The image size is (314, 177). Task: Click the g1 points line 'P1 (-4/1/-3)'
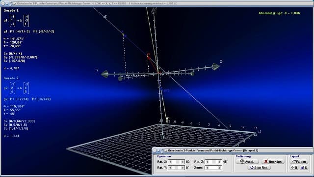click(x=20, y=31)
